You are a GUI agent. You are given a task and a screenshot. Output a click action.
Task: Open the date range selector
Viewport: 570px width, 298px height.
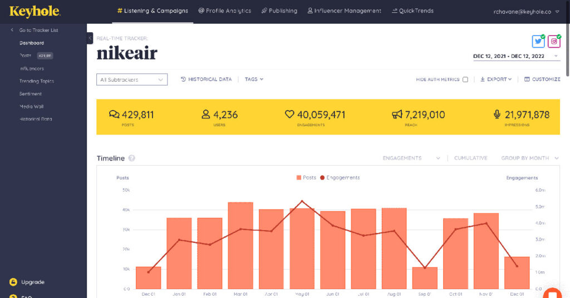(x=516, y=56)
